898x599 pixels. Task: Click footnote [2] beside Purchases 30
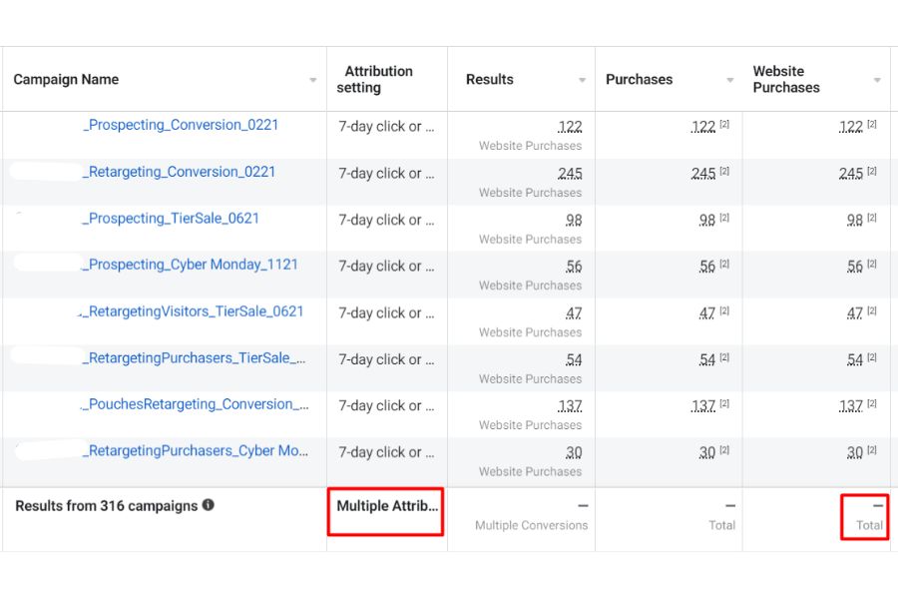click(724, 450)
